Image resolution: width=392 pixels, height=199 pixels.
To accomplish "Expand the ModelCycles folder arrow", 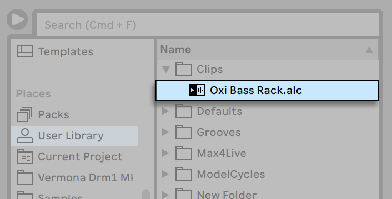I will (165, 174).
